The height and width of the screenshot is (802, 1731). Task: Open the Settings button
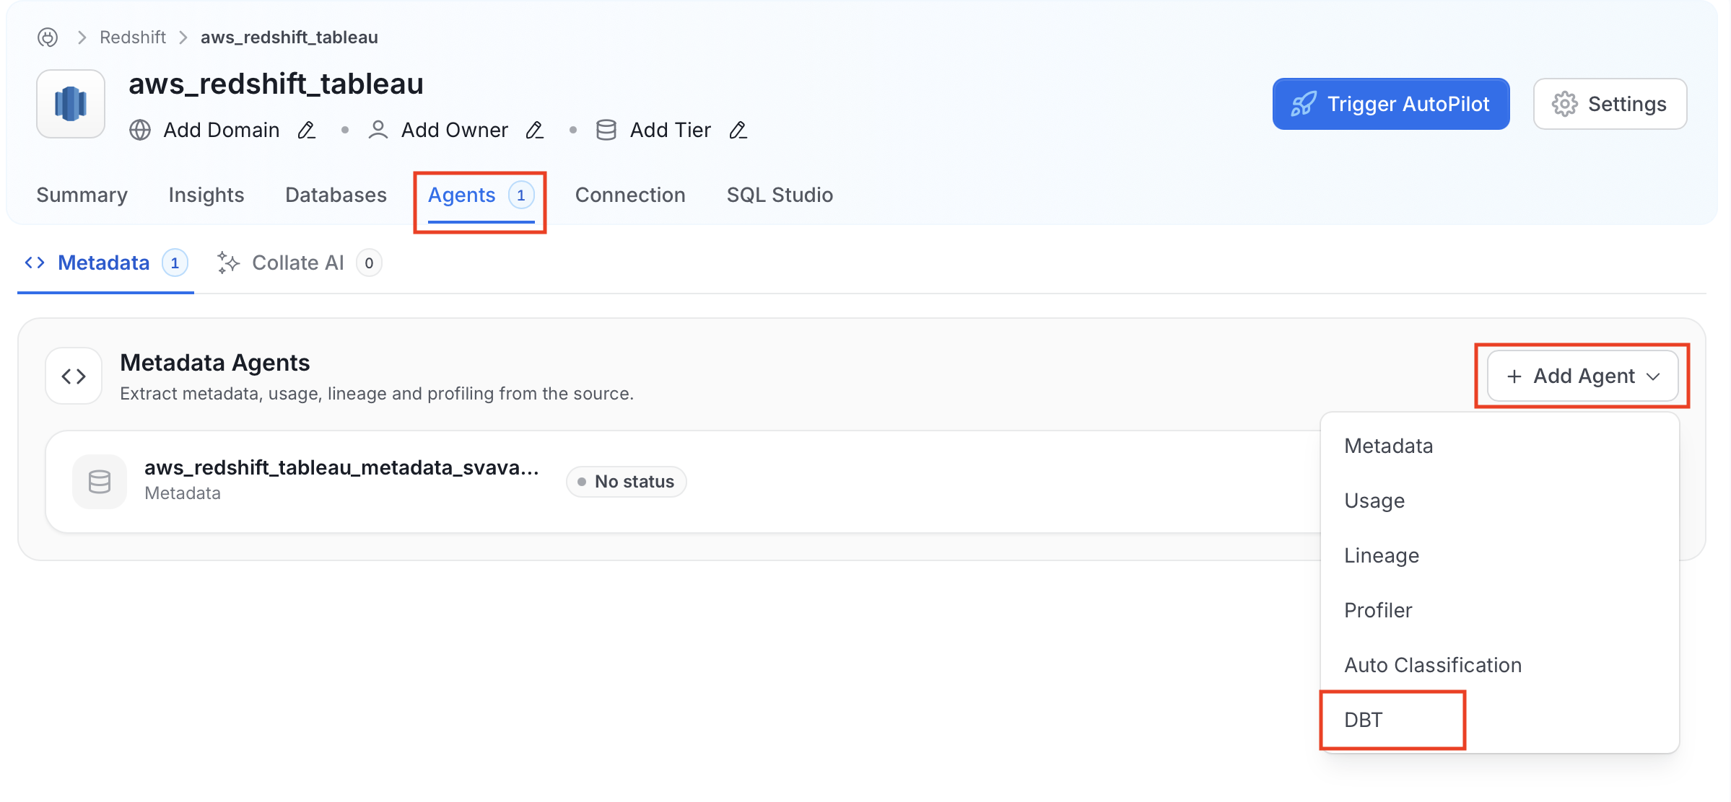(x=1610, y=104)
